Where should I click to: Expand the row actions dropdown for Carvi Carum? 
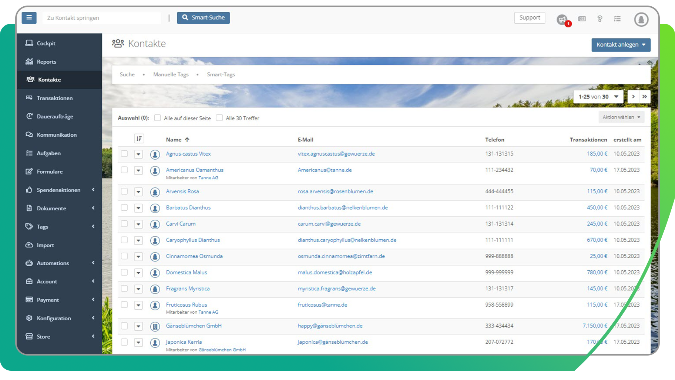(138, 224)
